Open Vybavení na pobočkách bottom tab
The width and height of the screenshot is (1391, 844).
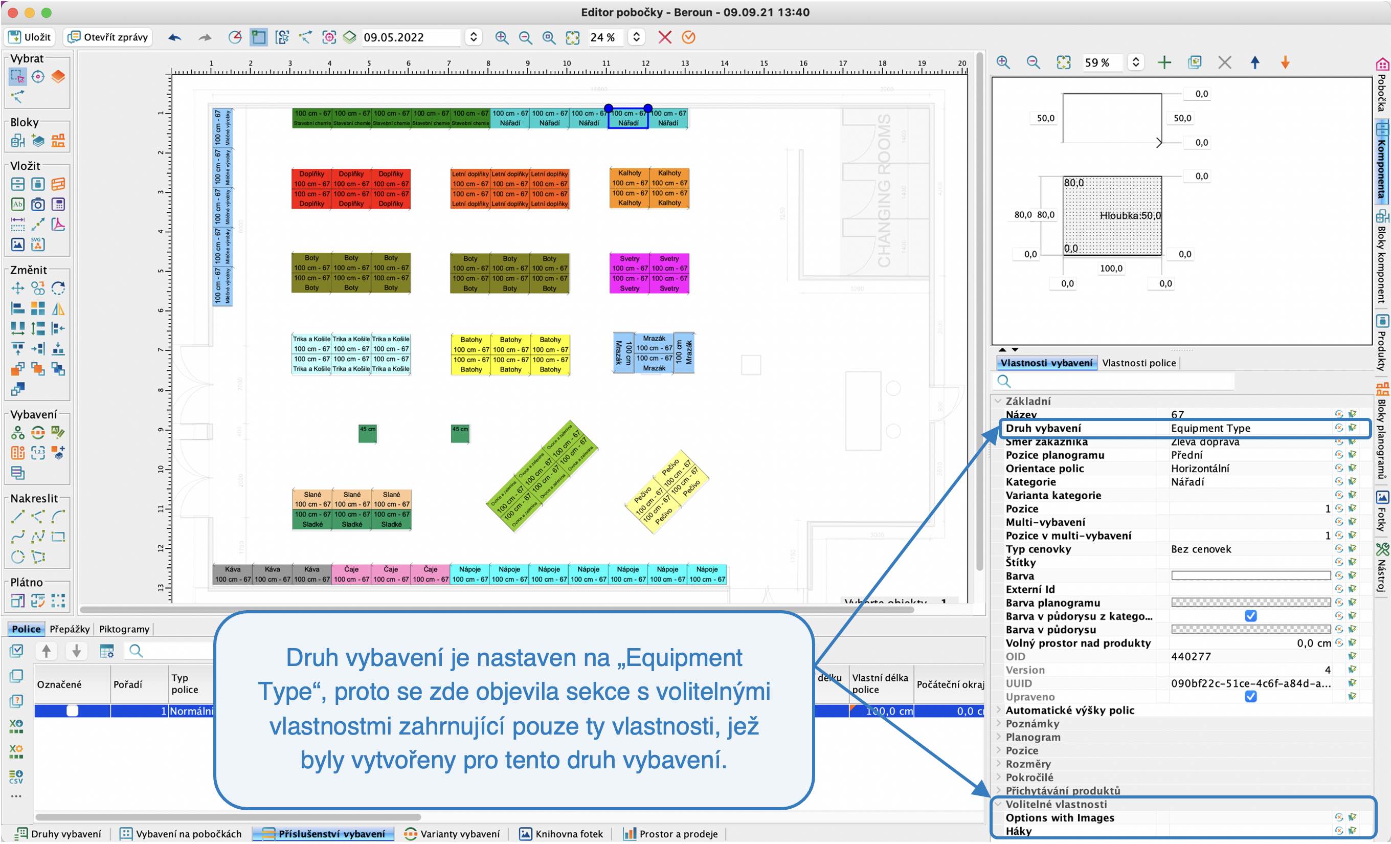pyautogui.click(x=181, y=834)
